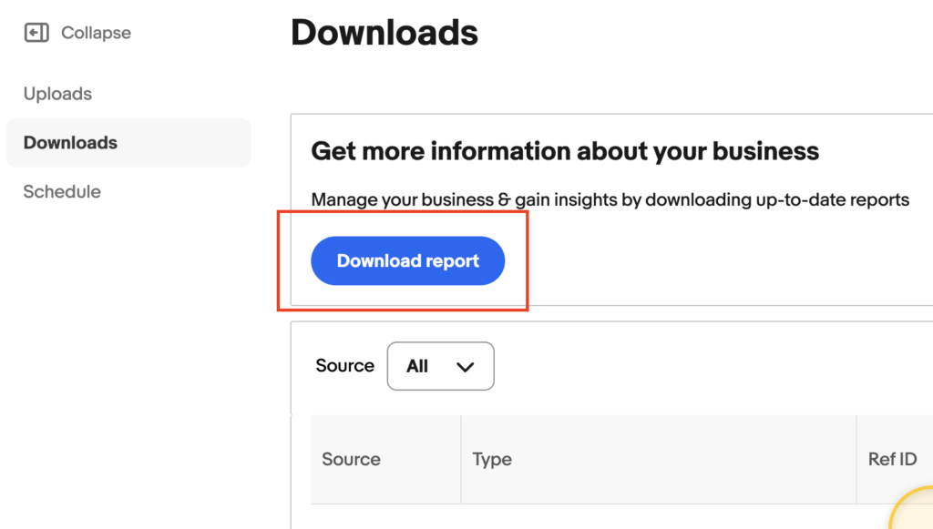Click the chevron arrow in All dropdown
Screen dimensions: 933x529
pos(466,367)
